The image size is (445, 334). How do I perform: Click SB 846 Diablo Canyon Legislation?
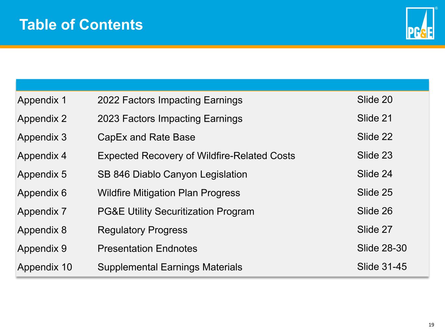pyautogui.click(x=172, y=175)
